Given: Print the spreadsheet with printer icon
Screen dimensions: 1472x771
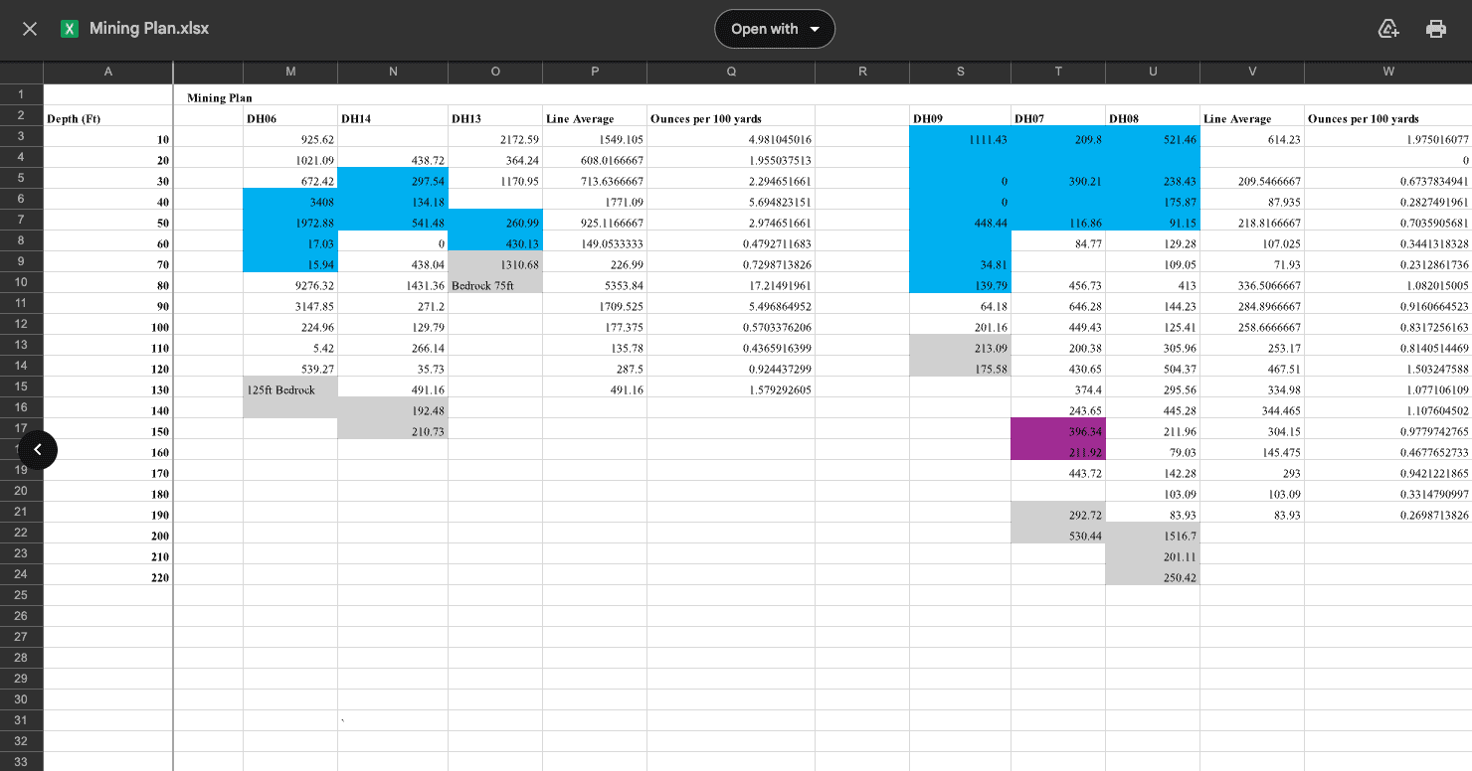Looking at the screenshot, I should (1436, 29).
